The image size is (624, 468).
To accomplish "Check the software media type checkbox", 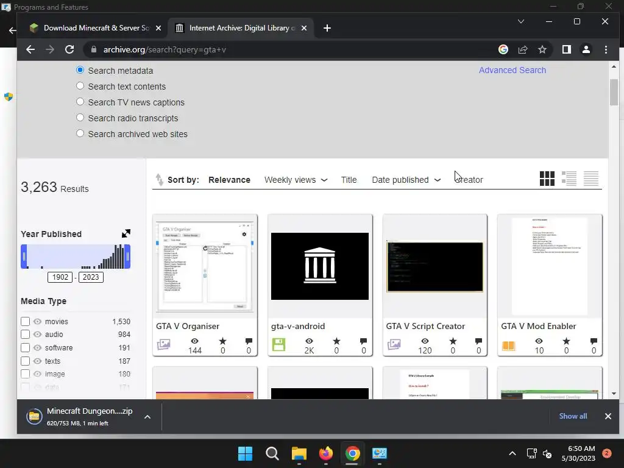I will (x=25, y=347).
